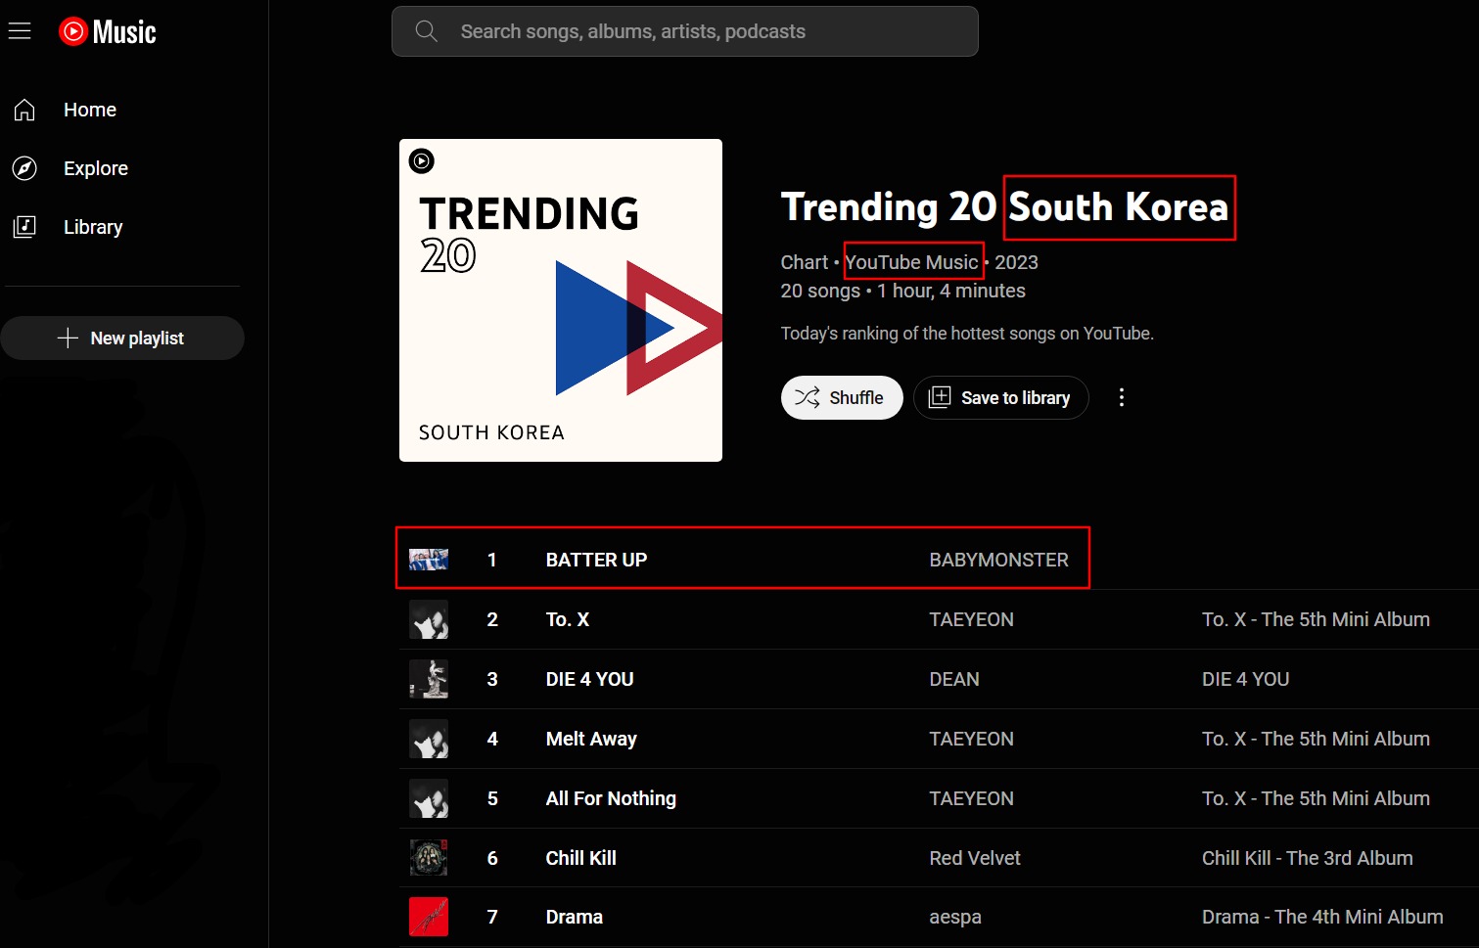Open TAEYEON artist on All For Nothing row
Viewport: 1479px width, 948px height.
click(971, 798)
